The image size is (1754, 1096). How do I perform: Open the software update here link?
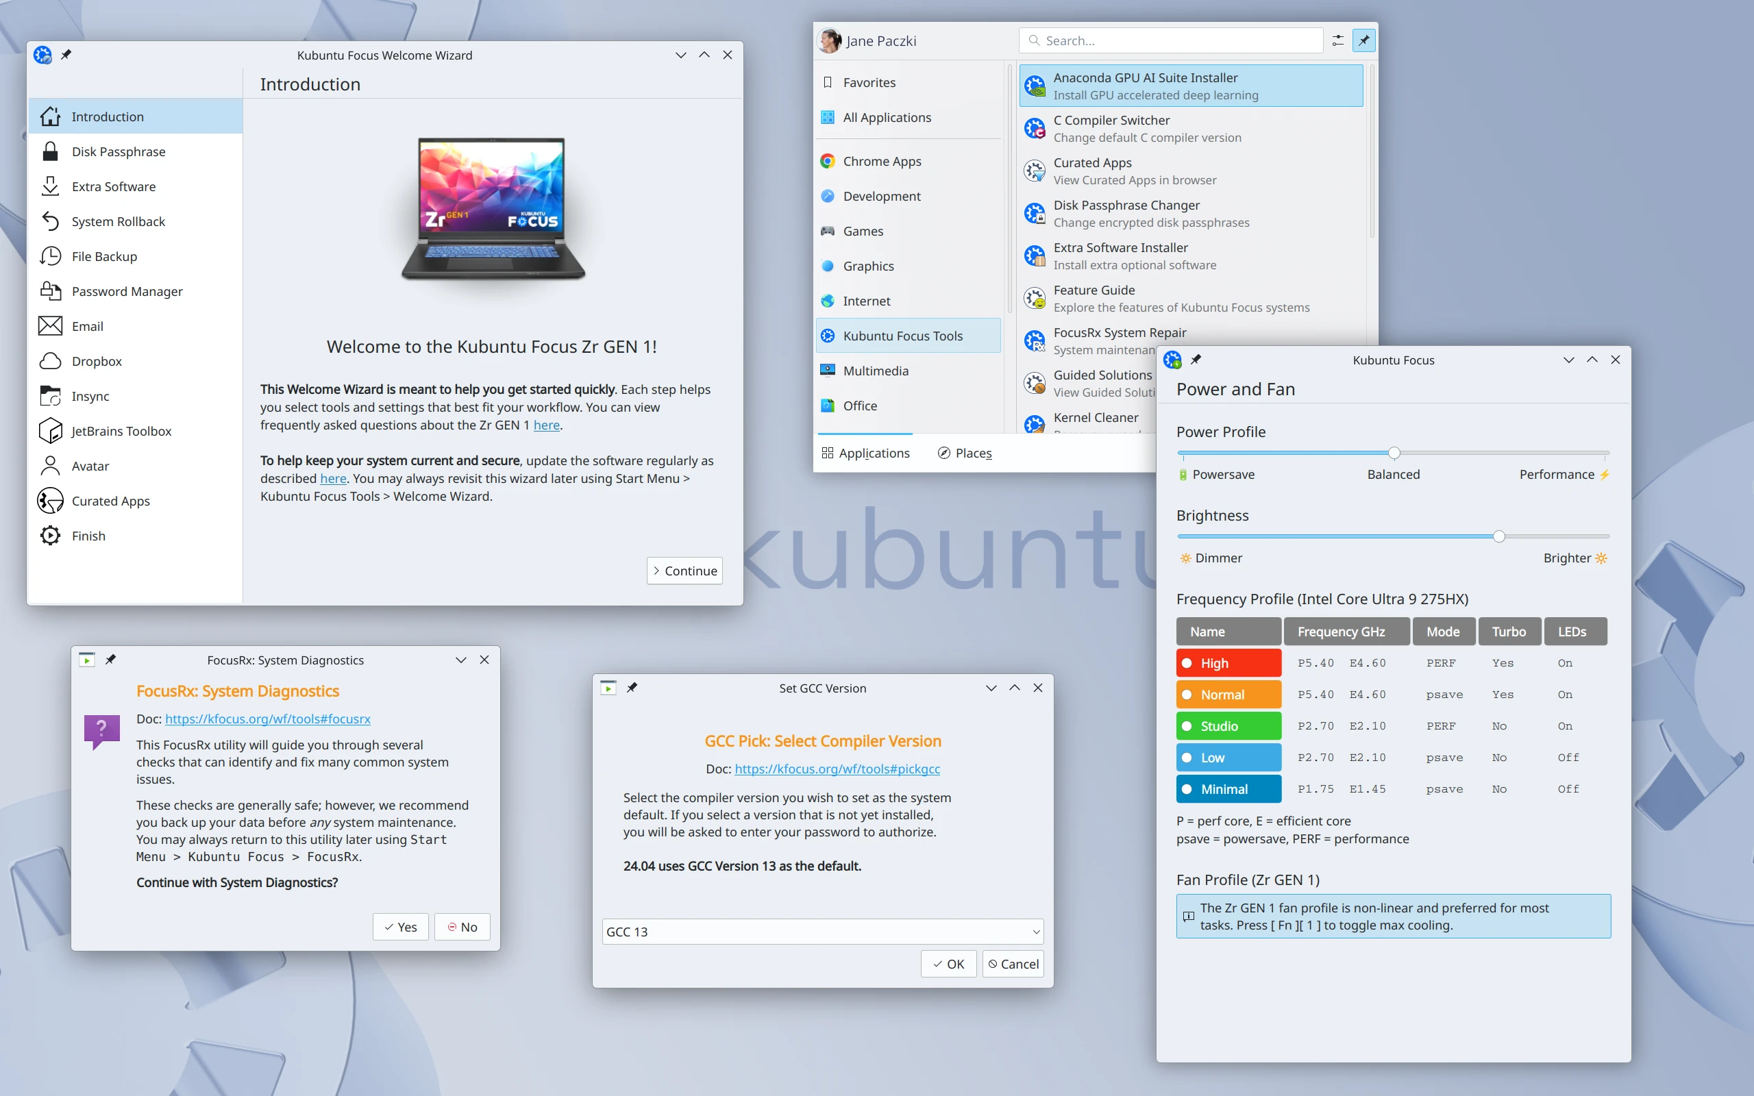click(x=333, y=478)
